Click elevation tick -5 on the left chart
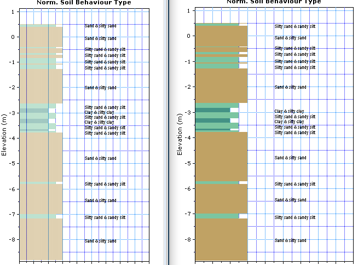Image resolution: width=358 pixels, height=265 pixels. (12, 164)
